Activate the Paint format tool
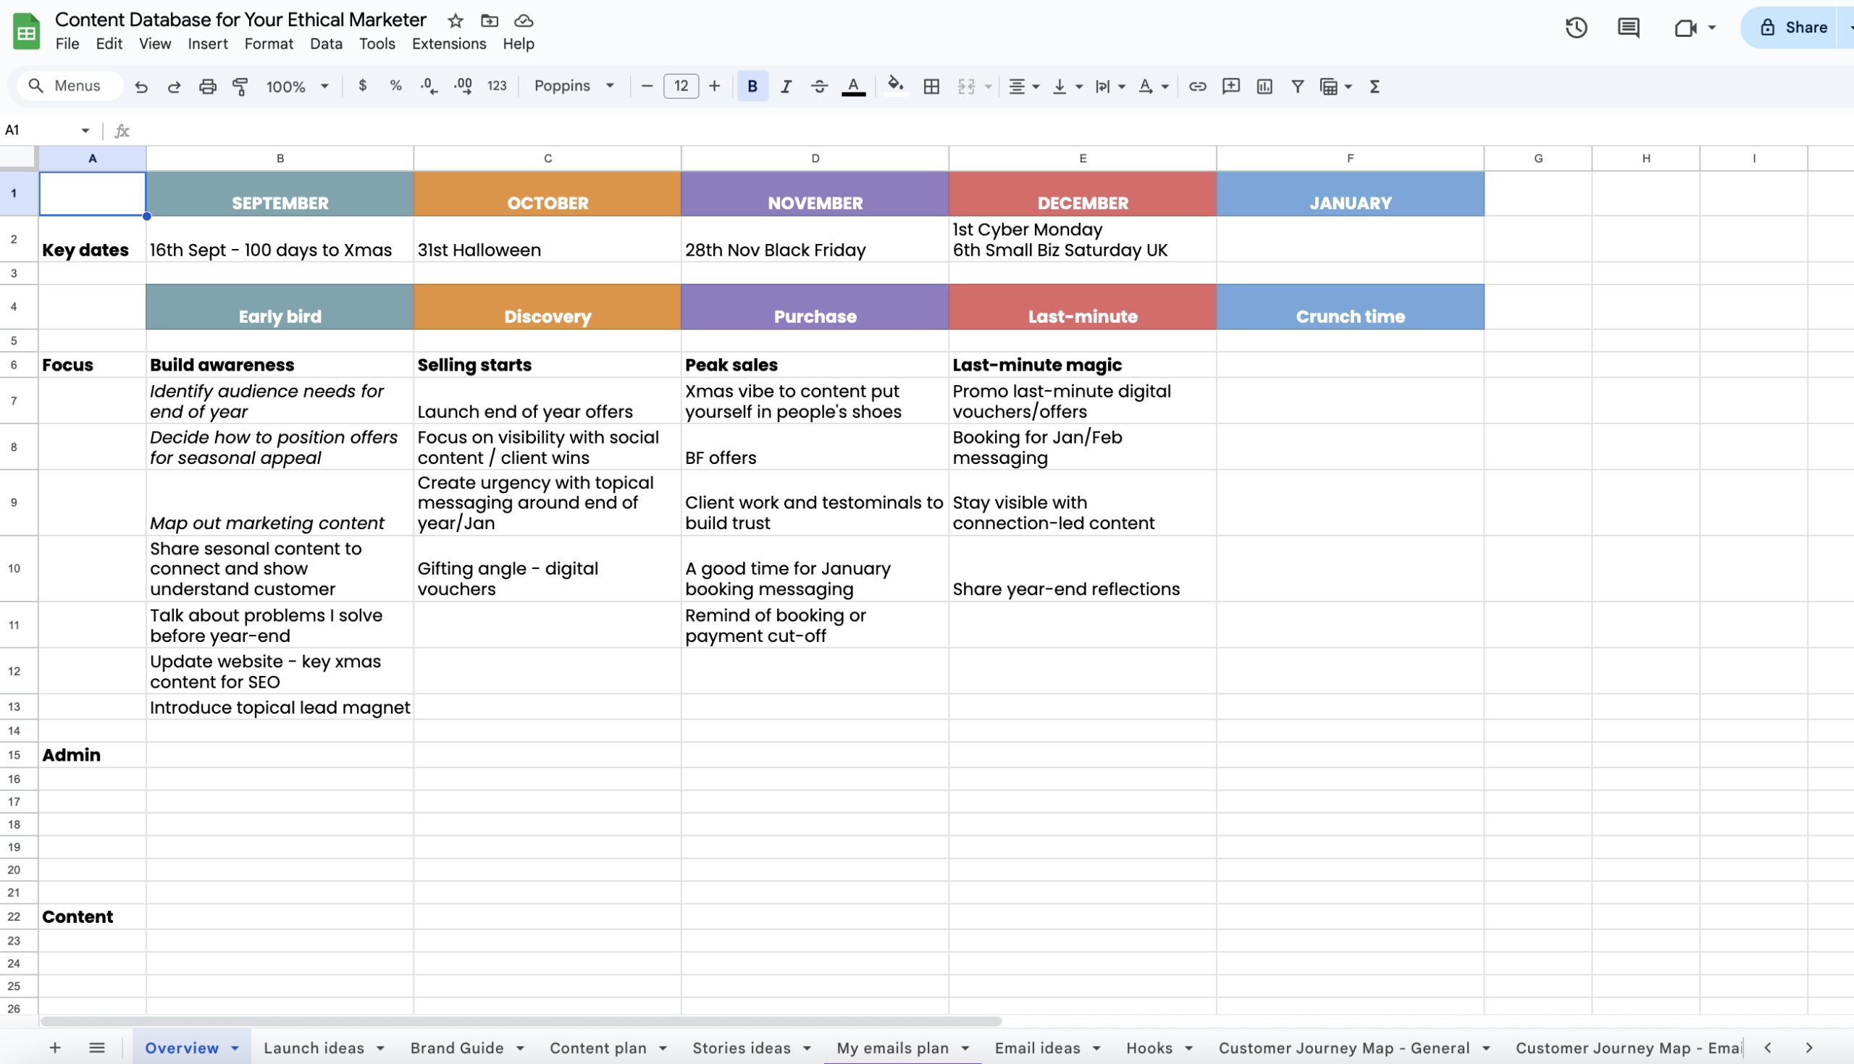The width and height of the screenshot is (1854, 1064). pyautogui.click(x=240, y=87)
